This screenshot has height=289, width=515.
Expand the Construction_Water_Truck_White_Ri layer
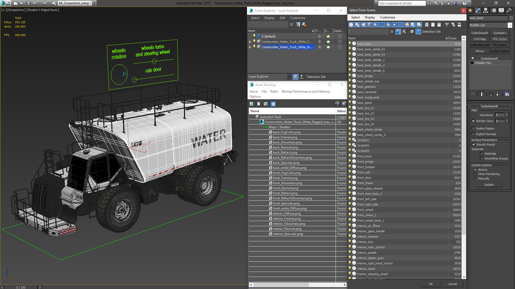point(250,47)
